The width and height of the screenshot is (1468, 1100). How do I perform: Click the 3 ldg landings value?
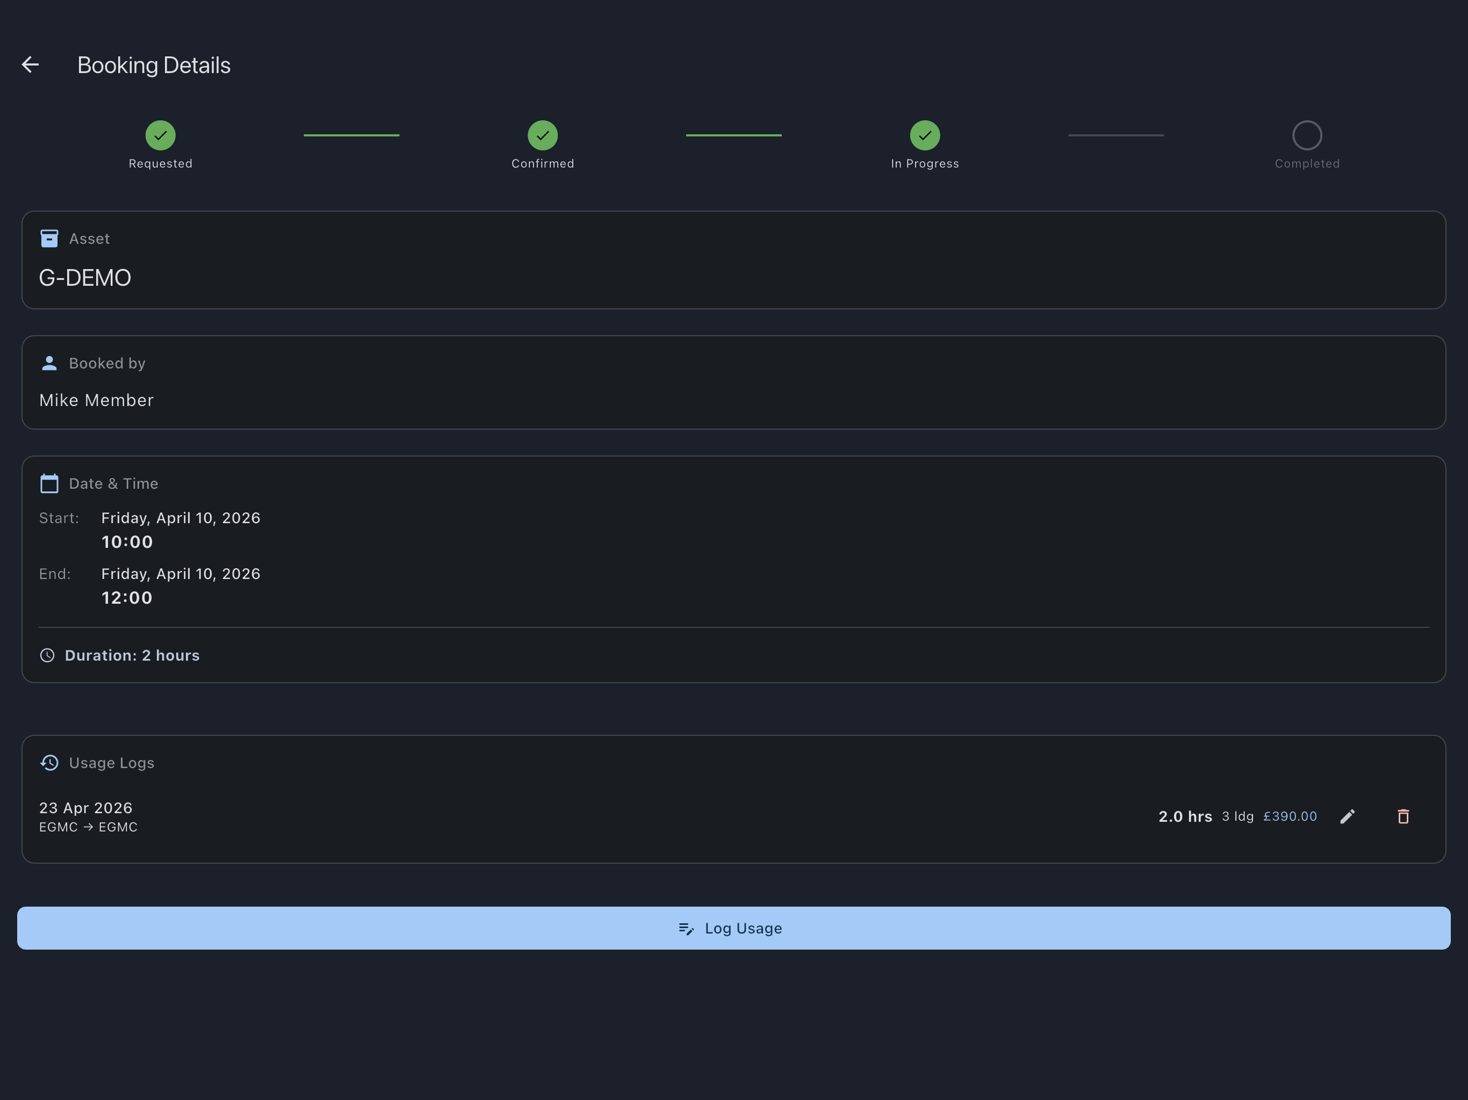(1237, 817)
